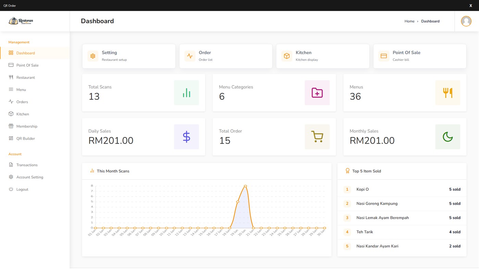The height and width of the screenshot is (269, 479).
Task: Open the user profile avatar
Action: (x=466, y=21)
